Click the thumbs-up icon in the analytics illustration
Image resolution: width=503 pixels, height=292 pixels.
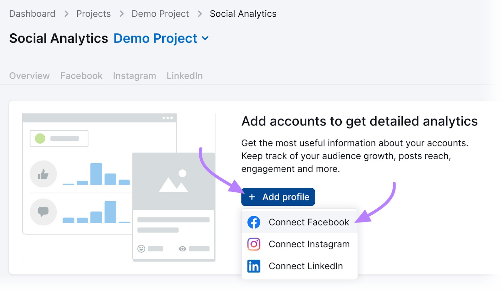[x=43, y=174]
